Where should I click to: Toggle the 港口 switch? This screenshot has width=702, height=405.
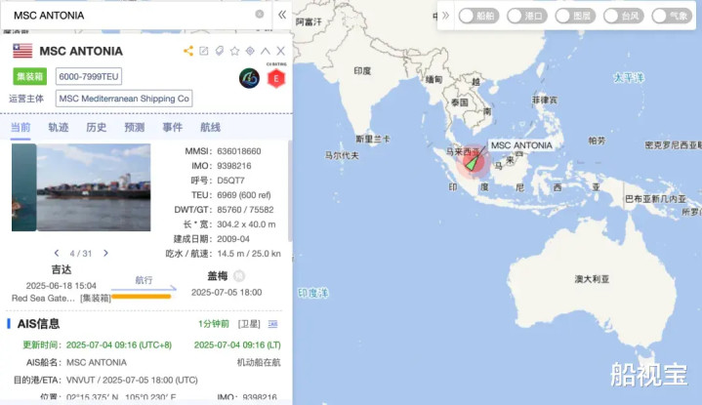(x=527, y=16)
